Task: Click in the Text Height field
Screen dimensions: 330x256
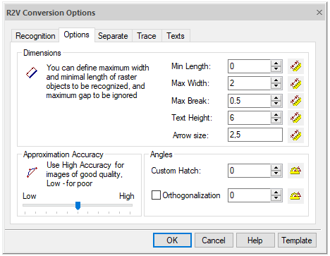Action: 249,118
